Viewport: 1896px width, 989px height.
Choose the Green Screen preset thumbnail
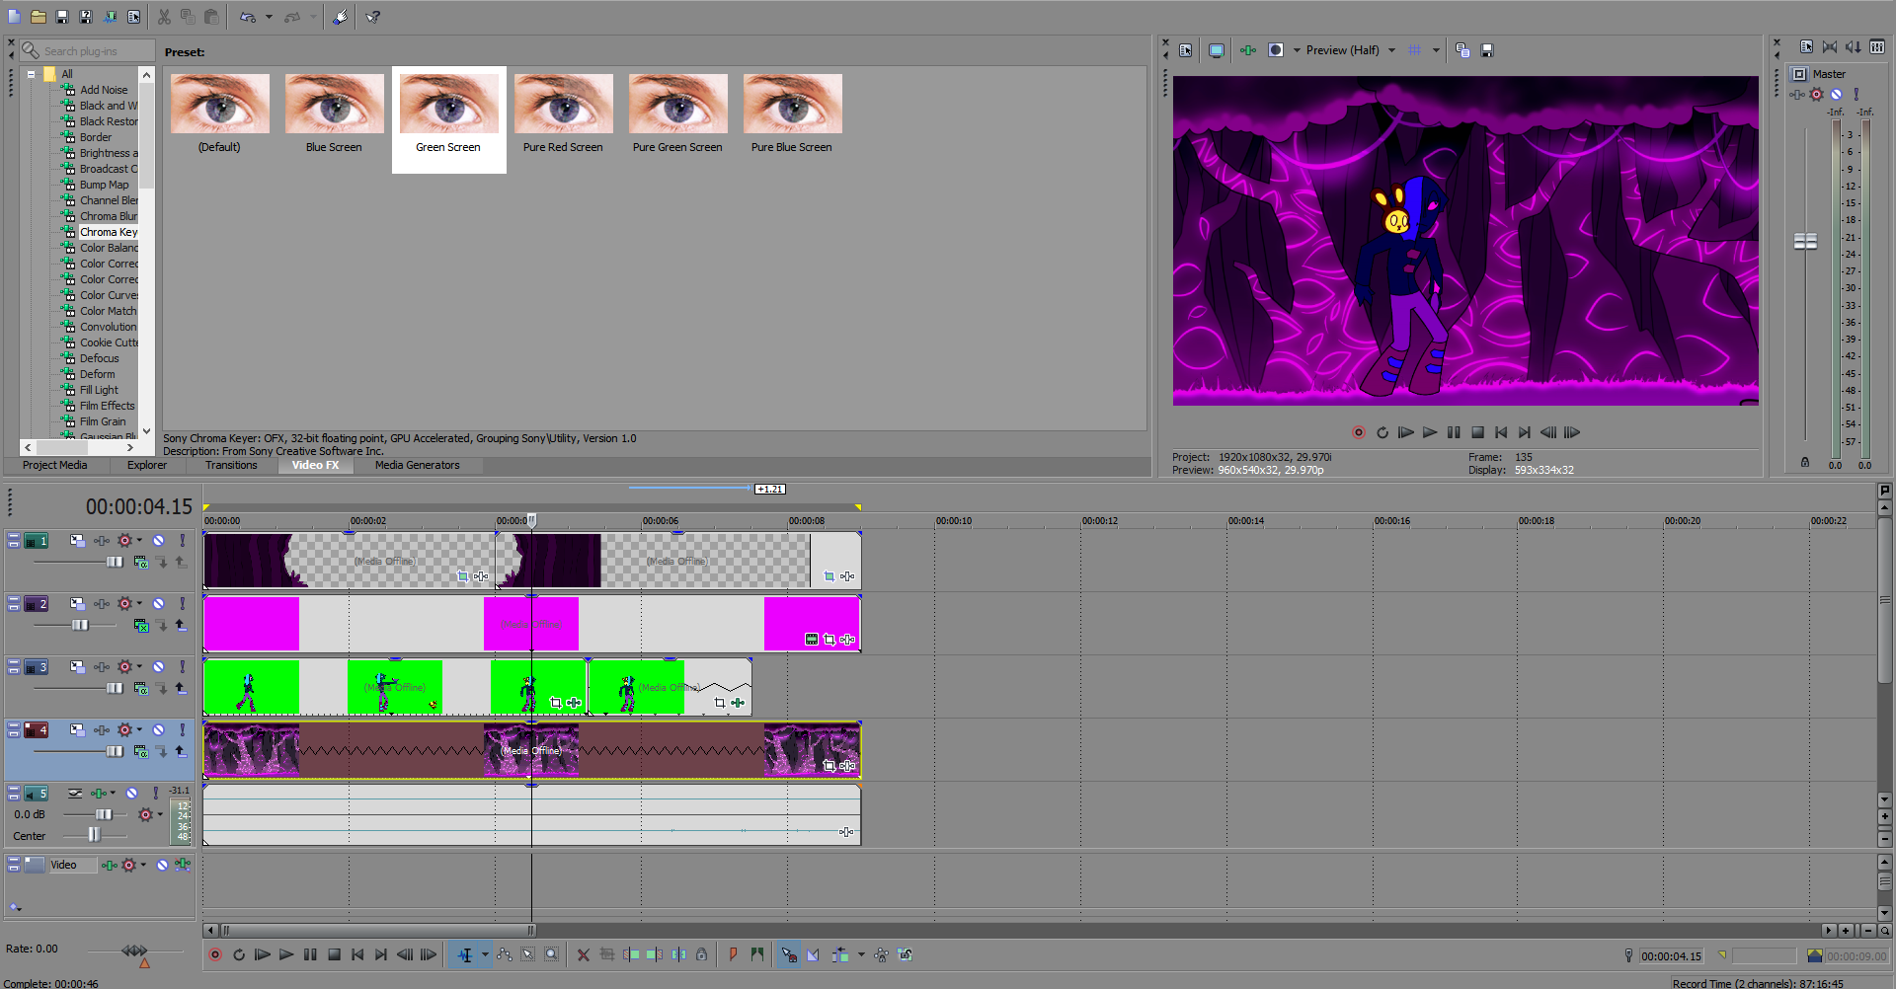448,104
